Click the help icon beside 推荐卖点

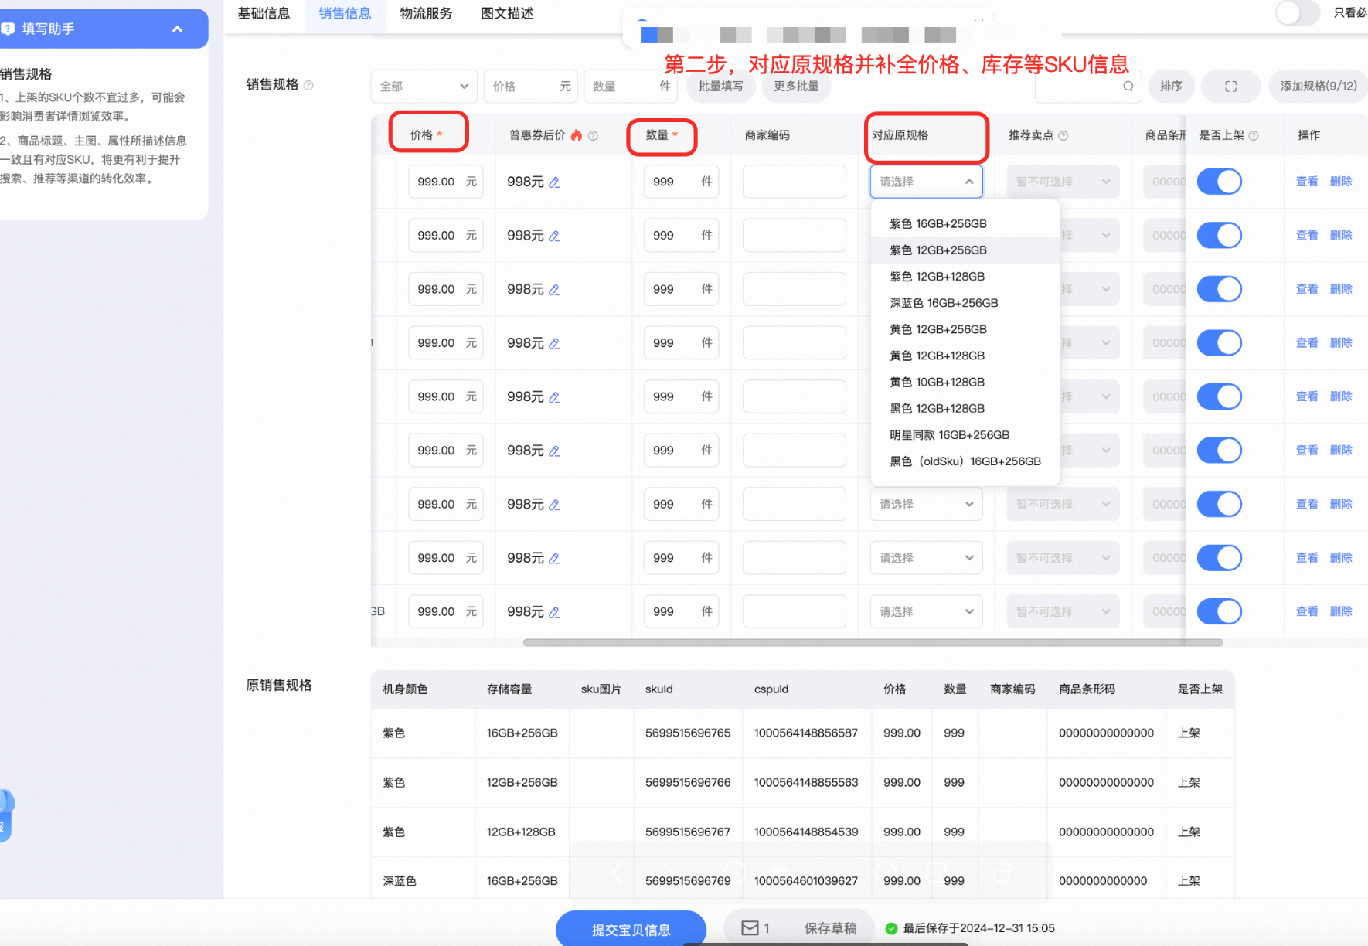click(1063, 135)
